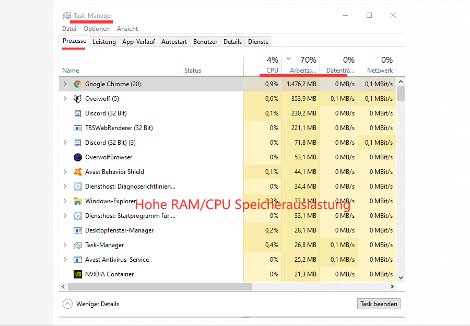Open the Optionen menu
The width and height of the screenshot is (470, 326).
(x=96, y=29)
